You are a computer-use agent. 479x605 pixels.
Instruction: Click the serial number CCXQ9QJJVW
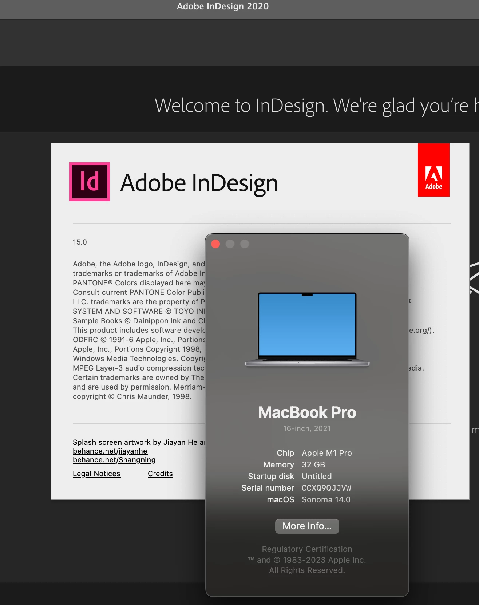(326, 488)
